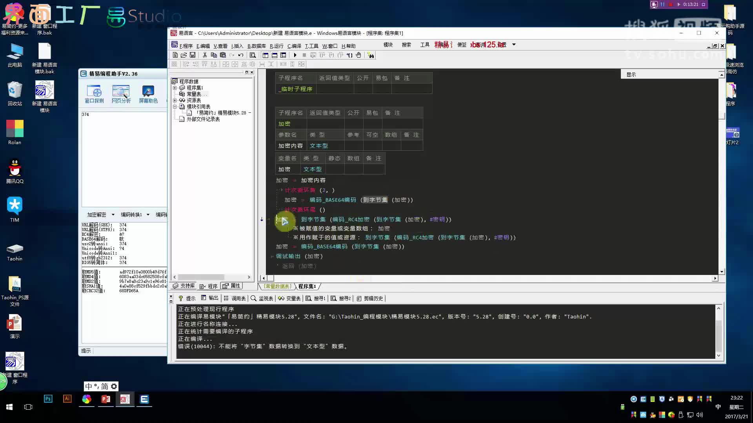Collapse the 模块引用表 tree node
Screen dimensions: 753x423
tap(175, 107)
